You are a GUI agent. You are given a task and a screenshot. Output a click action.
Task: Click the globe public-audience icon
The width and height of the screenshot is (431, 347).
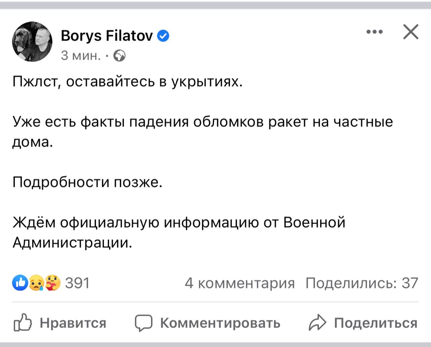point(120,56)
